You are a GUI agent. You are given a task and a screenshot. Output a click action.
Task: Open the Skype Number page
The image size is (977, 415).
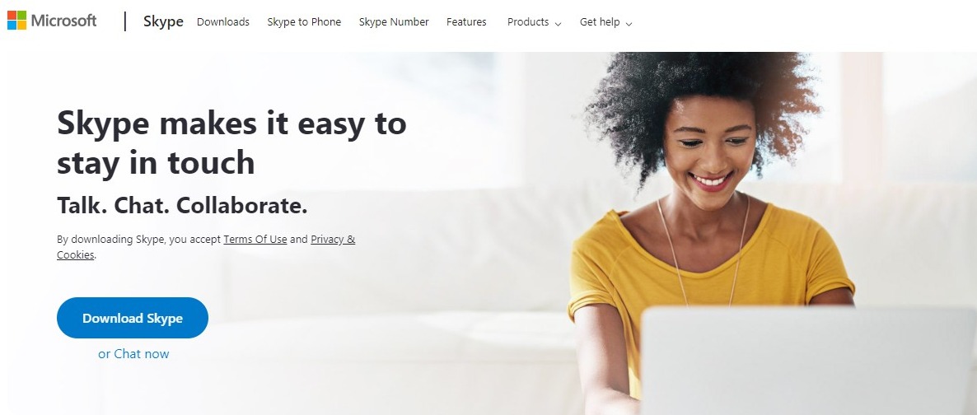coord(394,21)
